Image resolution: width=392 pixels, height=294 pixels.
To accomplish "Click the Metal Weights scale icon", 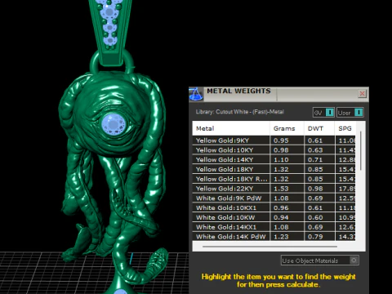I will [196, 94].
